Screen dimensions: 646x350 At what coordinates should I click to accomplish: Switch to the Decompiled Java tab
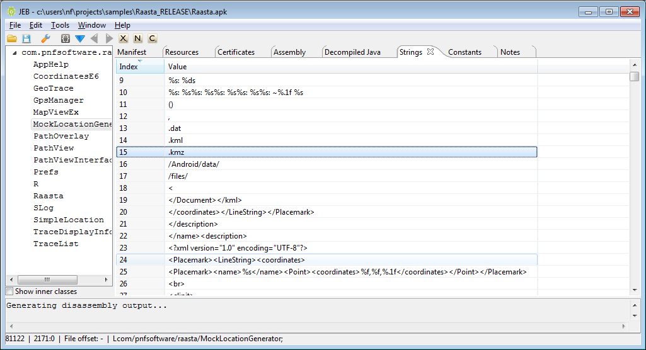tap(352, 52)
